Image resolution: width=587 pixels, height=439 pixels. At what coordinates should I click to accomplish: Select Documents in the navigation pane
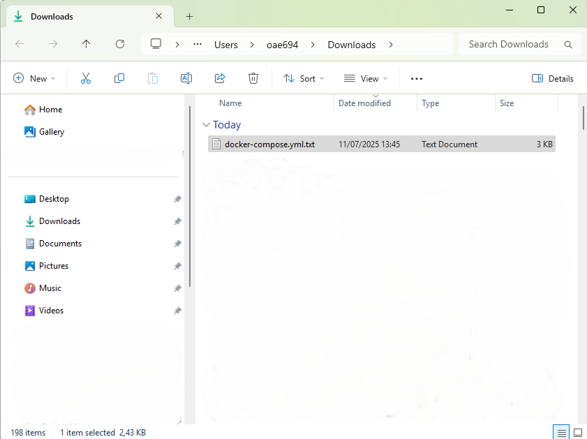tap(60, 244)
